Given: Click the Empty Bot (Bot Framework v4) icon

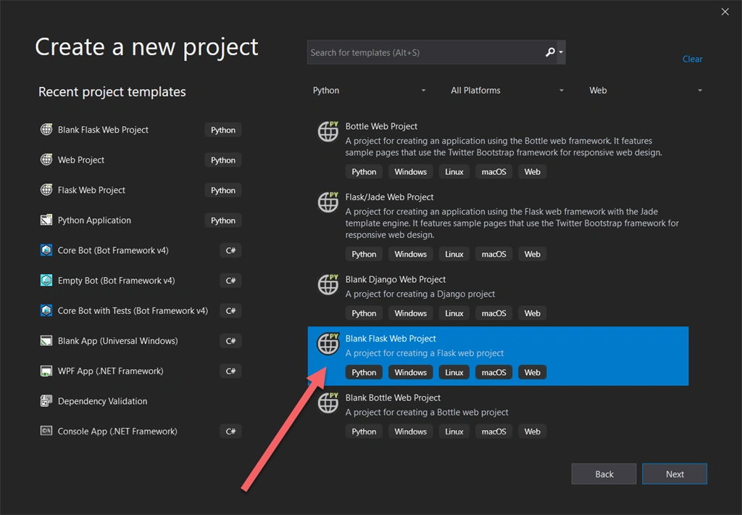Looking at the screenshot, I should click(x=46, y=281).
